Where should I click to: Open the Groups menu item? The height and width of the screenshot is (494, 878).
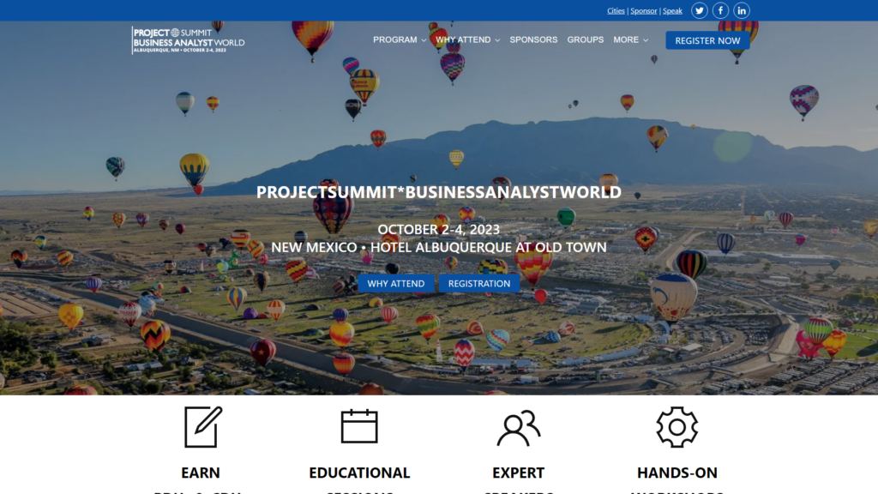[585, 39]
